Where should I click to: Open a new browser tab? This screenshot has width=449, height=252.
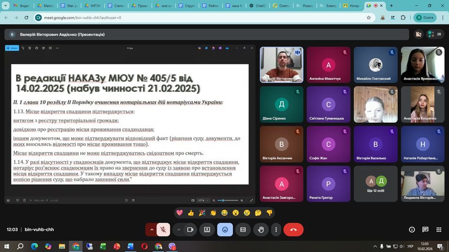[x=391, y=6]
